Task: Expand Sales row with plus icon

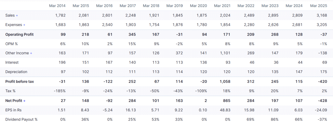Action: (17, 16)
